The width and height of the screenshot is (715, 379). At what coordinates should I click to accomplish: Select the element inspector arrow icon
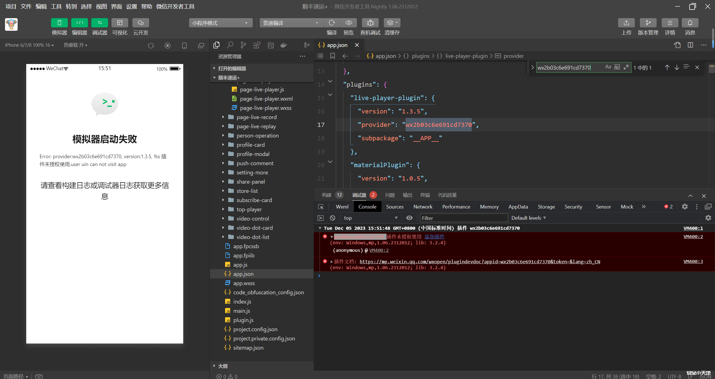(x=321, y=207)
